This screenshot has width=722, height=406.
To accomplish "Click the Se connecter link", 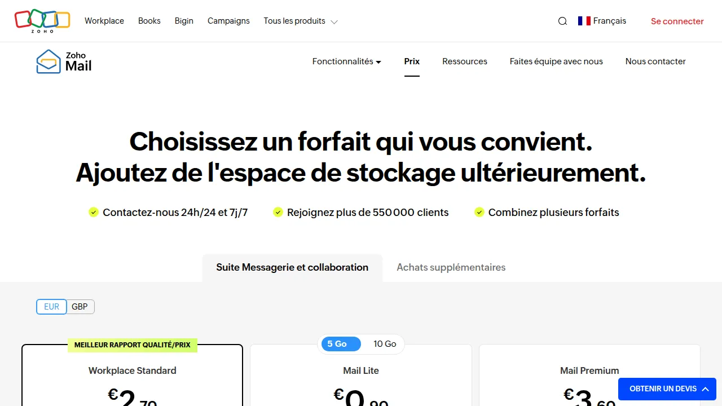I will click(x=677, y=21).
